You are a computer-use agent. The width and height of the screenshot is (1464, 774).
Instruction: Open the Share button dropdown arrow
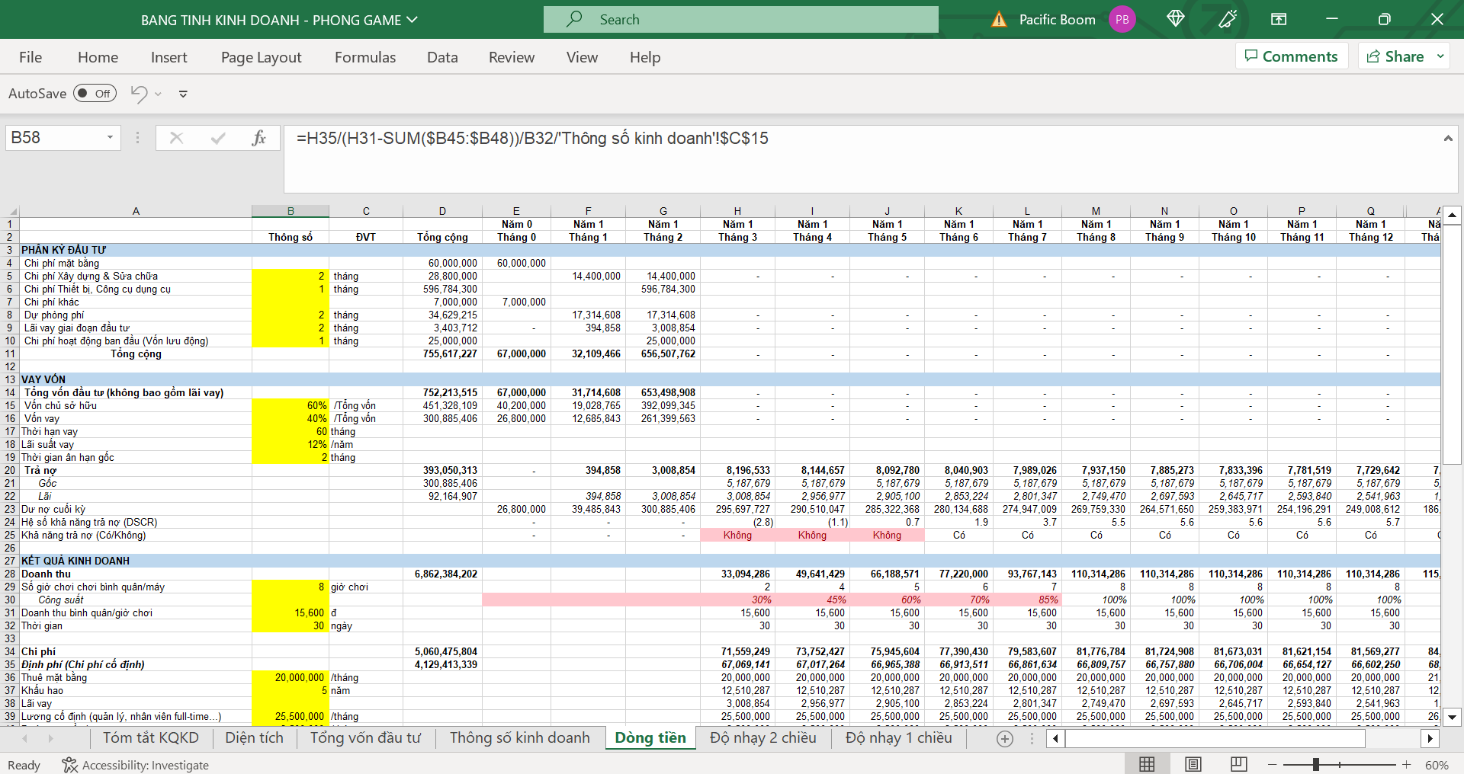1440,56
